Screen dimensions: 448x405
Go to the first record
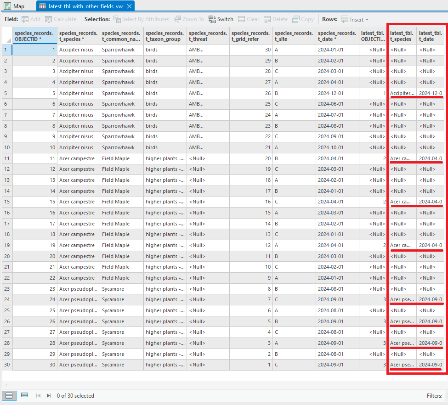(38, 395)
